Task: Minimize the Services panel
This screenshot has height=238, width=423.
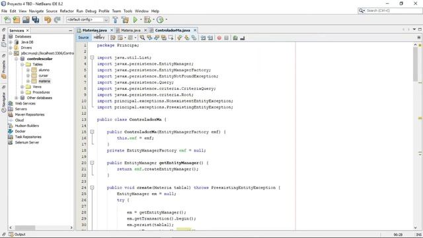Action: tap(71, 31)
